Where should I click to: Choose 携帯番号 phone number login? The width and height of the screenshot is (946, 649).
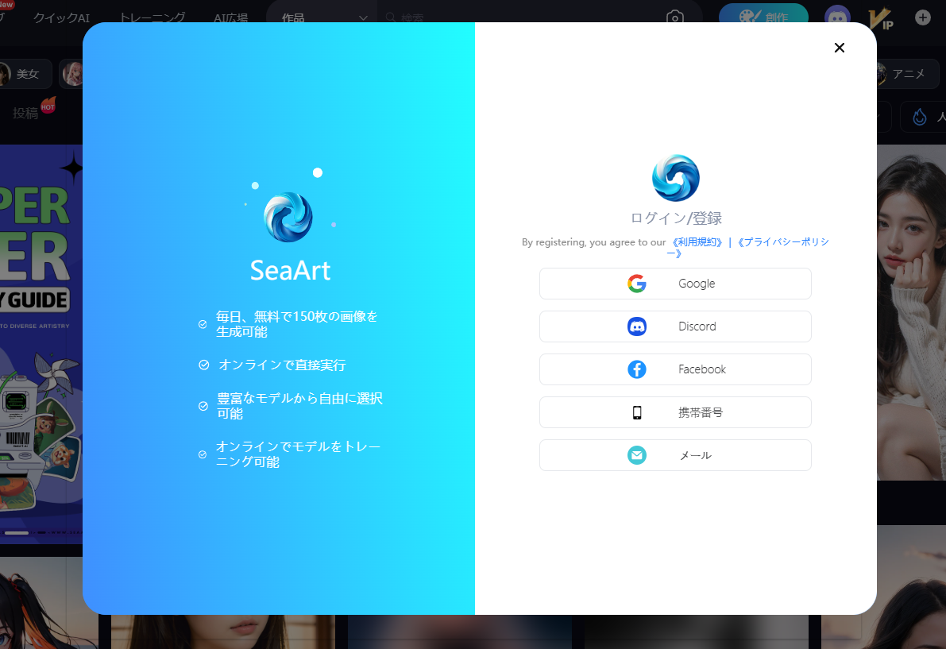point(675,412)
